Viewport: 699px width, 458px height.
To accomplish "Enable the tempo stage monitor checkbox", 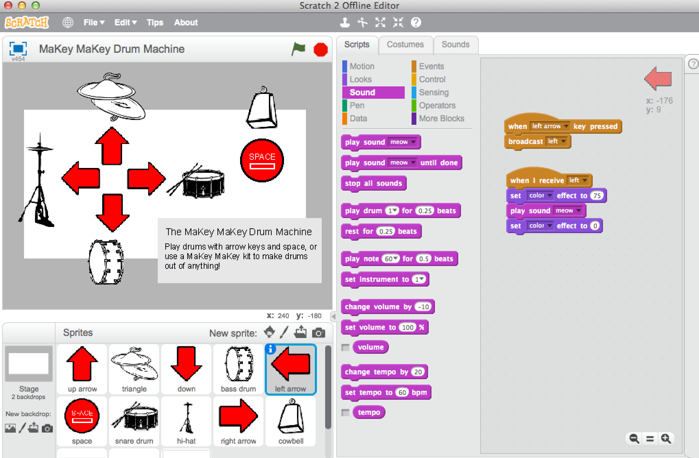I will (345, 412).
